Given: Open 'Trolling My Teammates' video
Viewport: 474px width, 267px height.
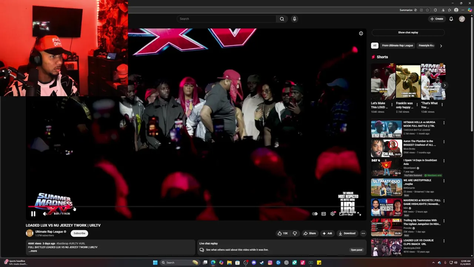Looking at the screenshot, I should [x=386, y=227].
